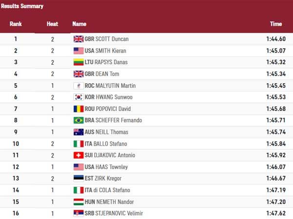Click the Switzerland flag beside DJAKOVIC Antonio
This screenshot has width=293, height=219.
pos(78,155)
